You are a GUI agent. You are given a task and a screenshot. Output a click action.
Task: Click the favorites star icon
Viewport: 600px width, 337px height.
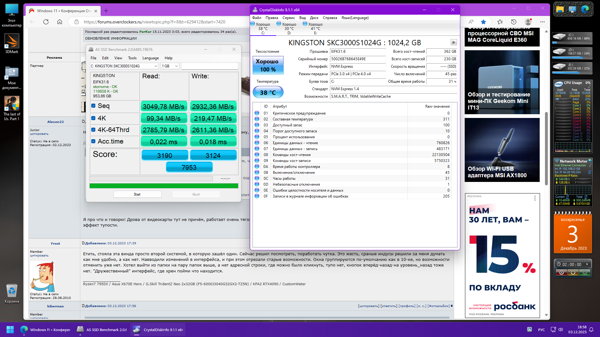[x=483, y=22]
